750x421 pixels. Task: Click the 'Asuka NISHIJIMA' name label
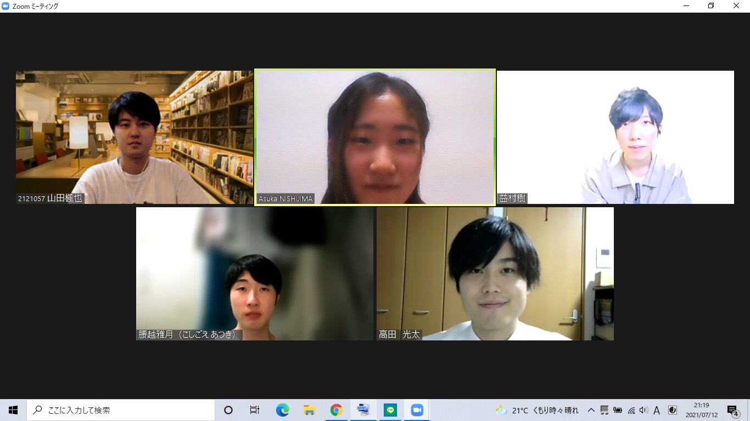click(286, 199)
